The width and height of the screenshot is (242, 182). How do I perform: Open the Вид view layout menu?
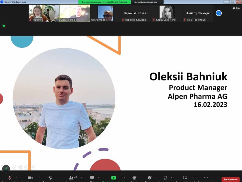pos(236,8)
